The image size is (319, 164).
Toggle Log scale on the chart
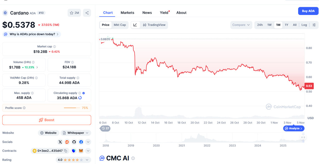click(304, 25)
